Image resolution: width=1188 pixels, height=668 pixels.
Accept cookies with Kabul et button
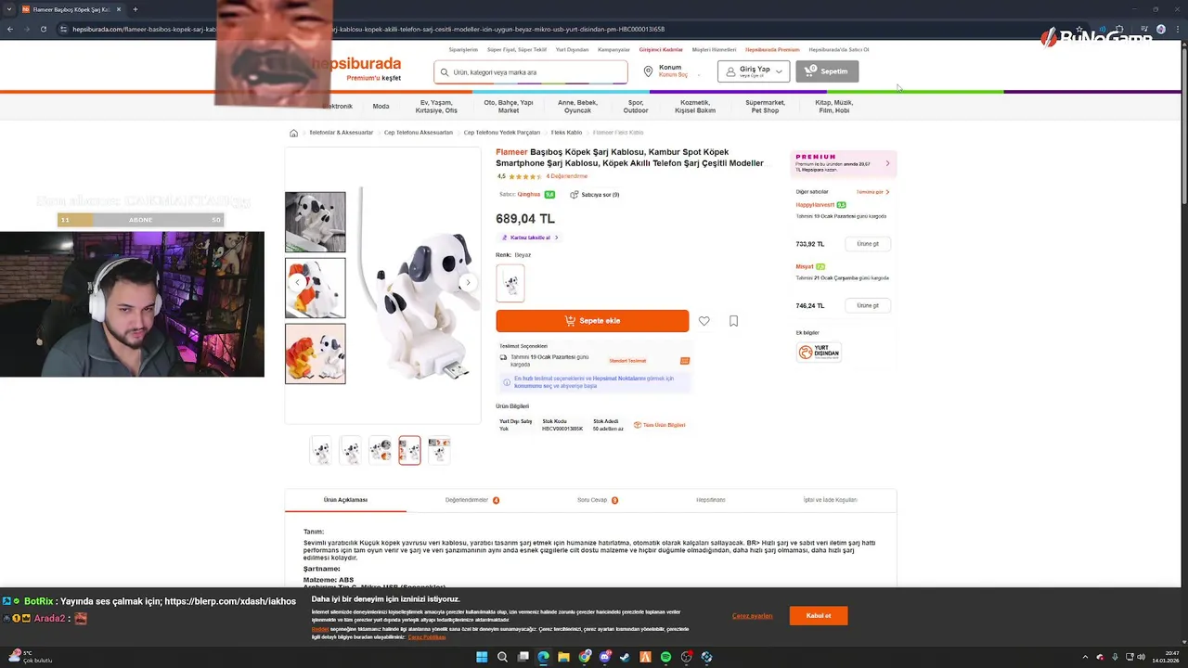pyautogui.click(x=819, y=616)
